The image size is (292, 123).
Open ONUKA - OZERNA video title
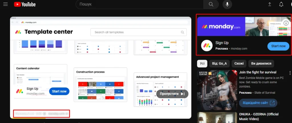(259, 116)
